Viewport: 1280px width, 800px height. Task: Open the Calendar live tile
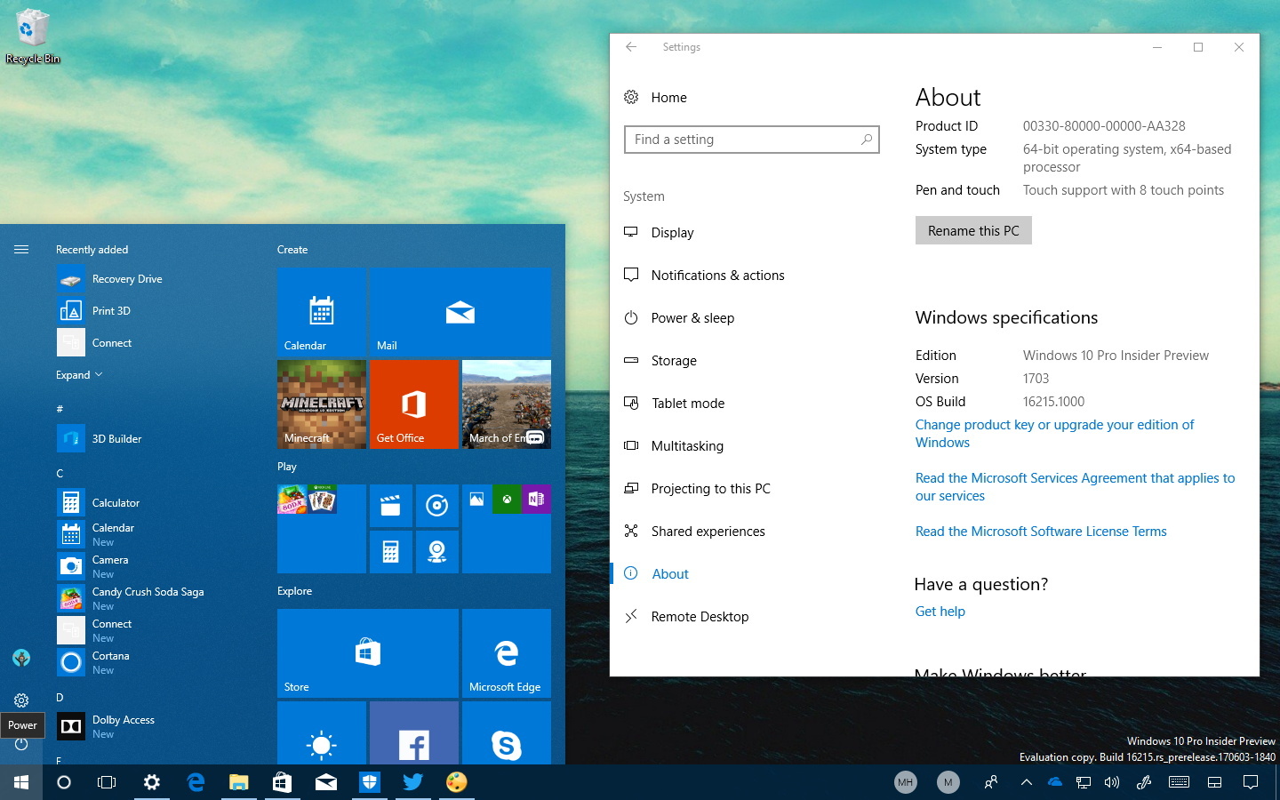click(x=322, y=313)
